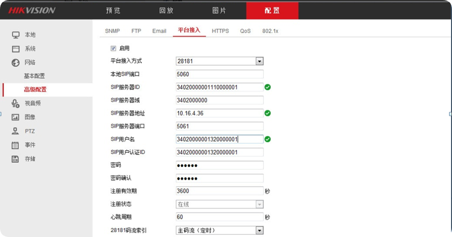452x237 pixels.
Task: Click the disk icon beside 存储
Action: [x=15, y=159]
